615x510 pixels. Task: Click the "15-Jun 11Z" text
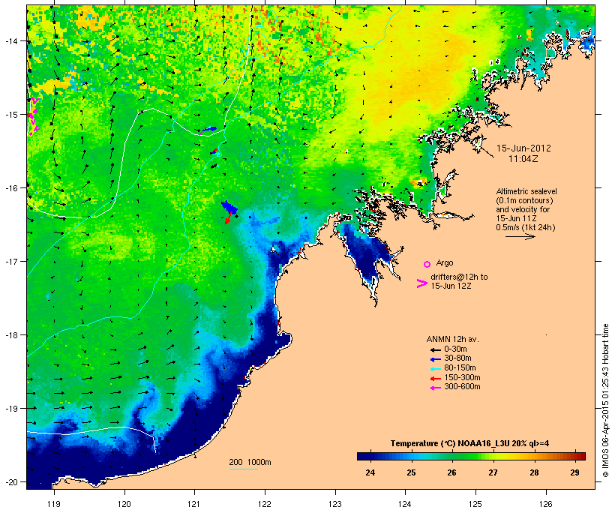[516, 218]
